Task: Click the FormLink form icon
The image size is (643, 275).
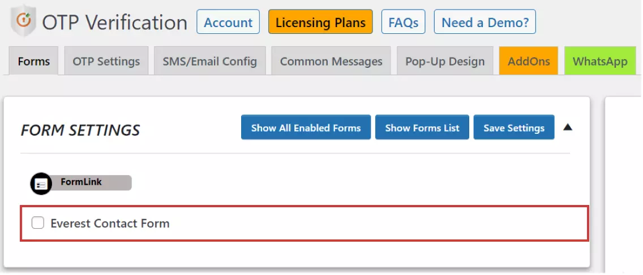Action: tap(41, 184)
